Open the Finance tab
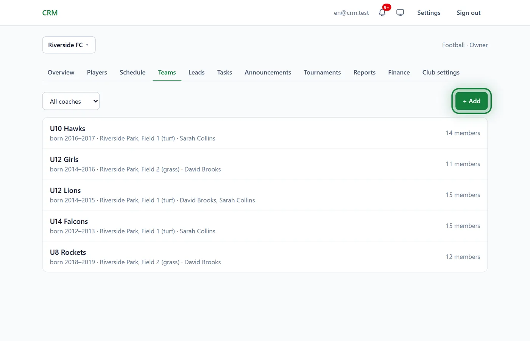Viewport: 530px width, 341px height. [399, 72]
